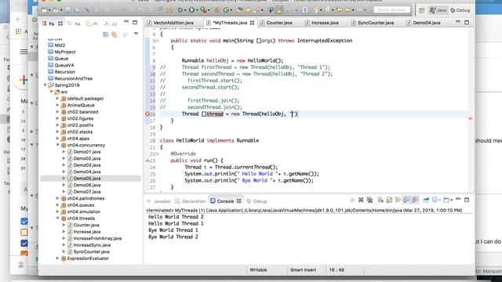Image resolution: width=502 pixels, height=282 pixels.
Task: Select IncreaseFromArray.java in the tree
Action: point(97,238)
